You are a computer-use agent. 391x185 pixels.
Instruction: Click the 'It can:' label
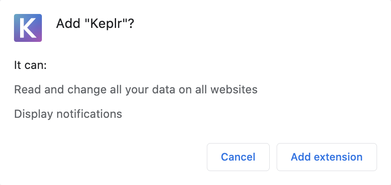(31, 65)
